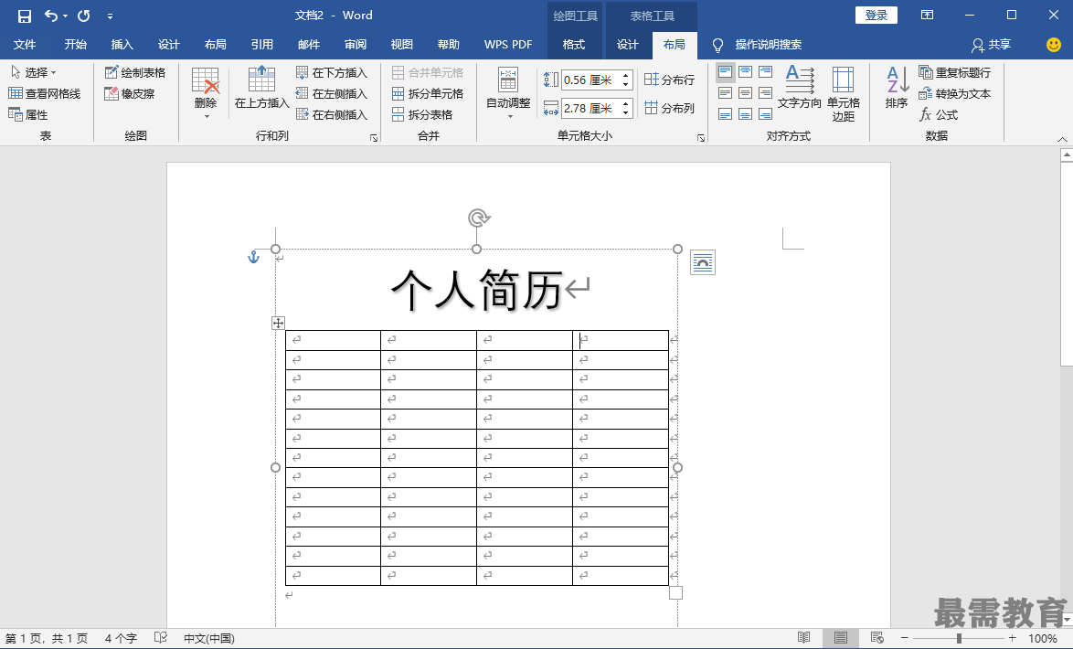Image resolution: width=1073 pixels, height=649 pixels.
Task: Open the 自动调整 autofit dropdown
Action: [x=508, y=94]
